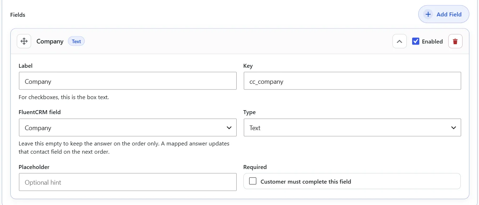The image size is (479, 205).
Task: Check Customer must complete this field
Action: click(x=253, y=181)
